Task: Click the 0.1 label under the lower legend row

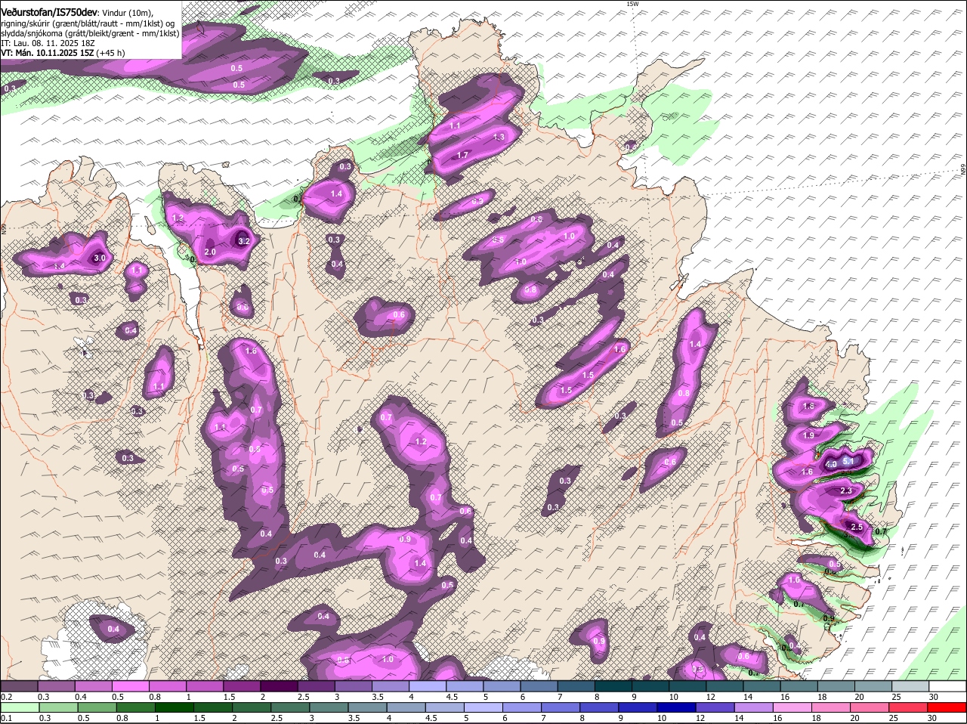Action: pyautogui.click(x=6, y=718)
